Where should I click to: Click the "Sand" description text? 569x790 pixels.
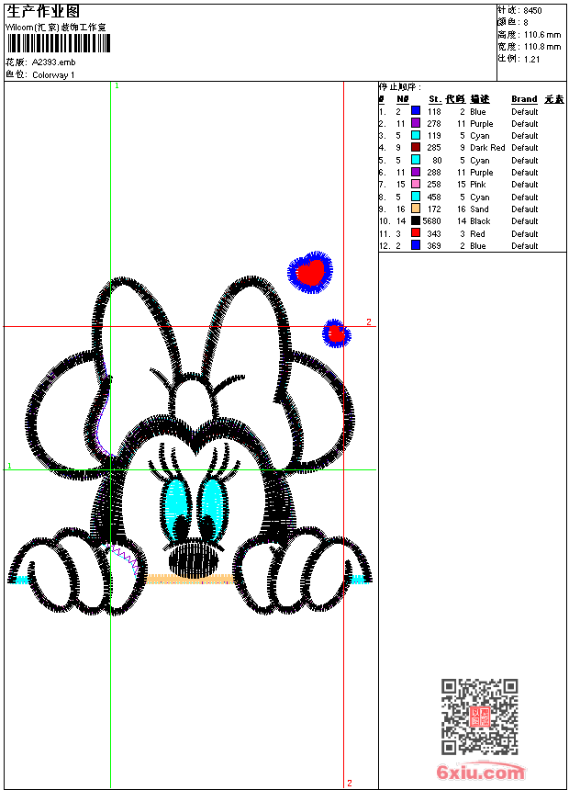pyautogui.click(x=479, y=209)
